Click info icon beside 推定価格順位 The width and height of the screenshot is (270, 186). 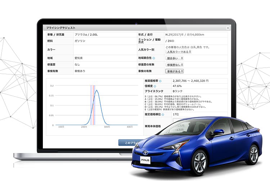[x=163, y=114]
